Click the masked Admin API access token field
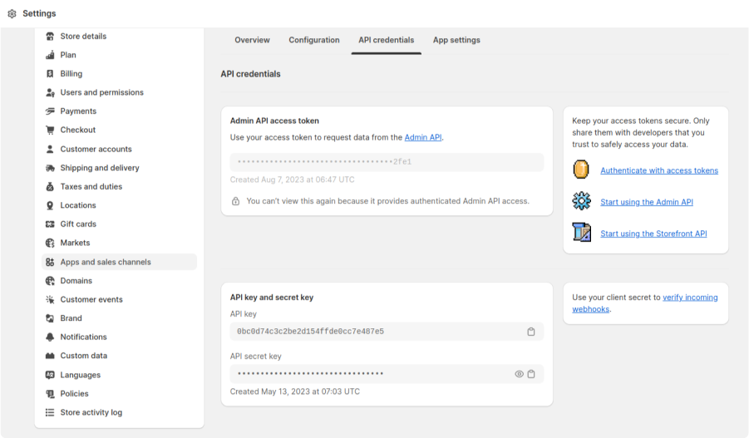749x438 pixels. point(387,162)
